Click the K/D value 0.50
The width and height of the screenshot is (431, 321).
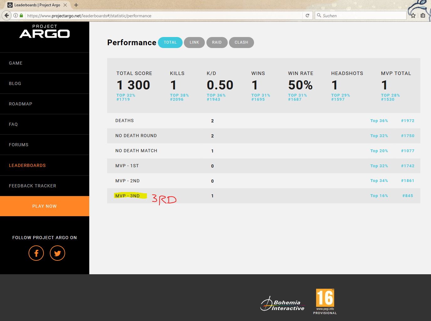[220, 85]
